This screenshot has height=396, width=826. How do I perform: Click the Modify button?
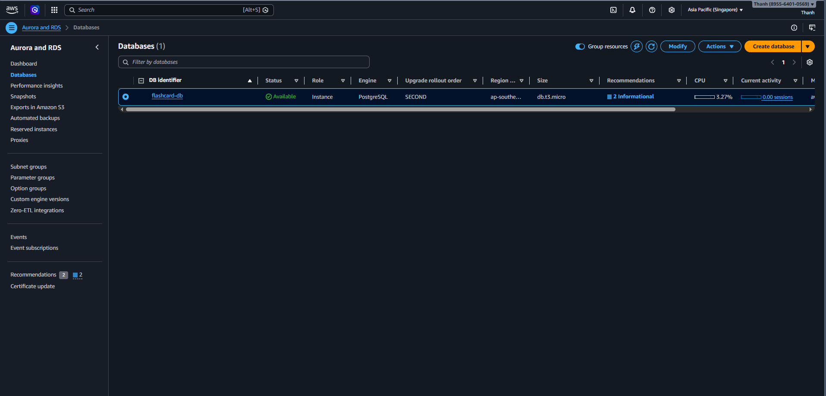tap(677, 47)
